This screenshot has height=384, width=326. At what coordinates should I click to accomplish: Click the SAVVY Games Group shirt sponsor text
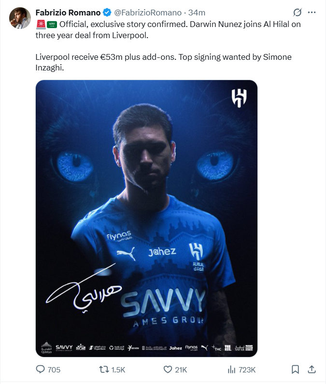[163, 308]
